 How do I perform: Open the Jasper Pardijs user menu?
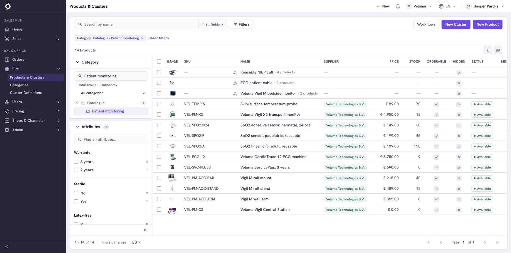pyautogui.click(x=485, y=6)
